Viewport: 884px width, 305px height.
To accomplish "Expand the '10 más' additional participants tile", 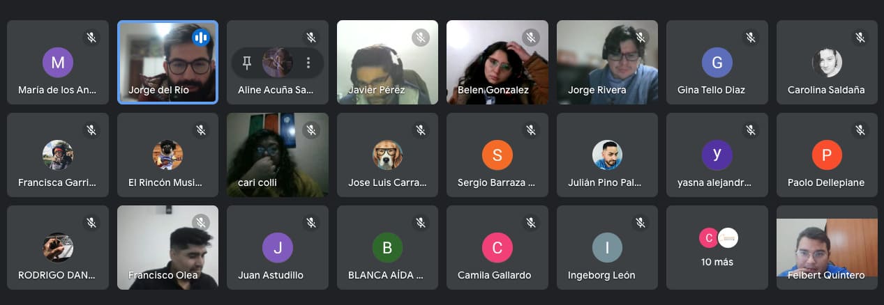I will [717, 247].
